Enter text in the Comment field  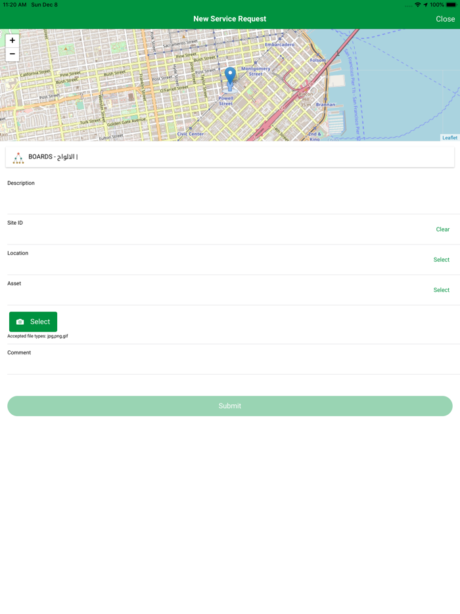coord(230,365)
